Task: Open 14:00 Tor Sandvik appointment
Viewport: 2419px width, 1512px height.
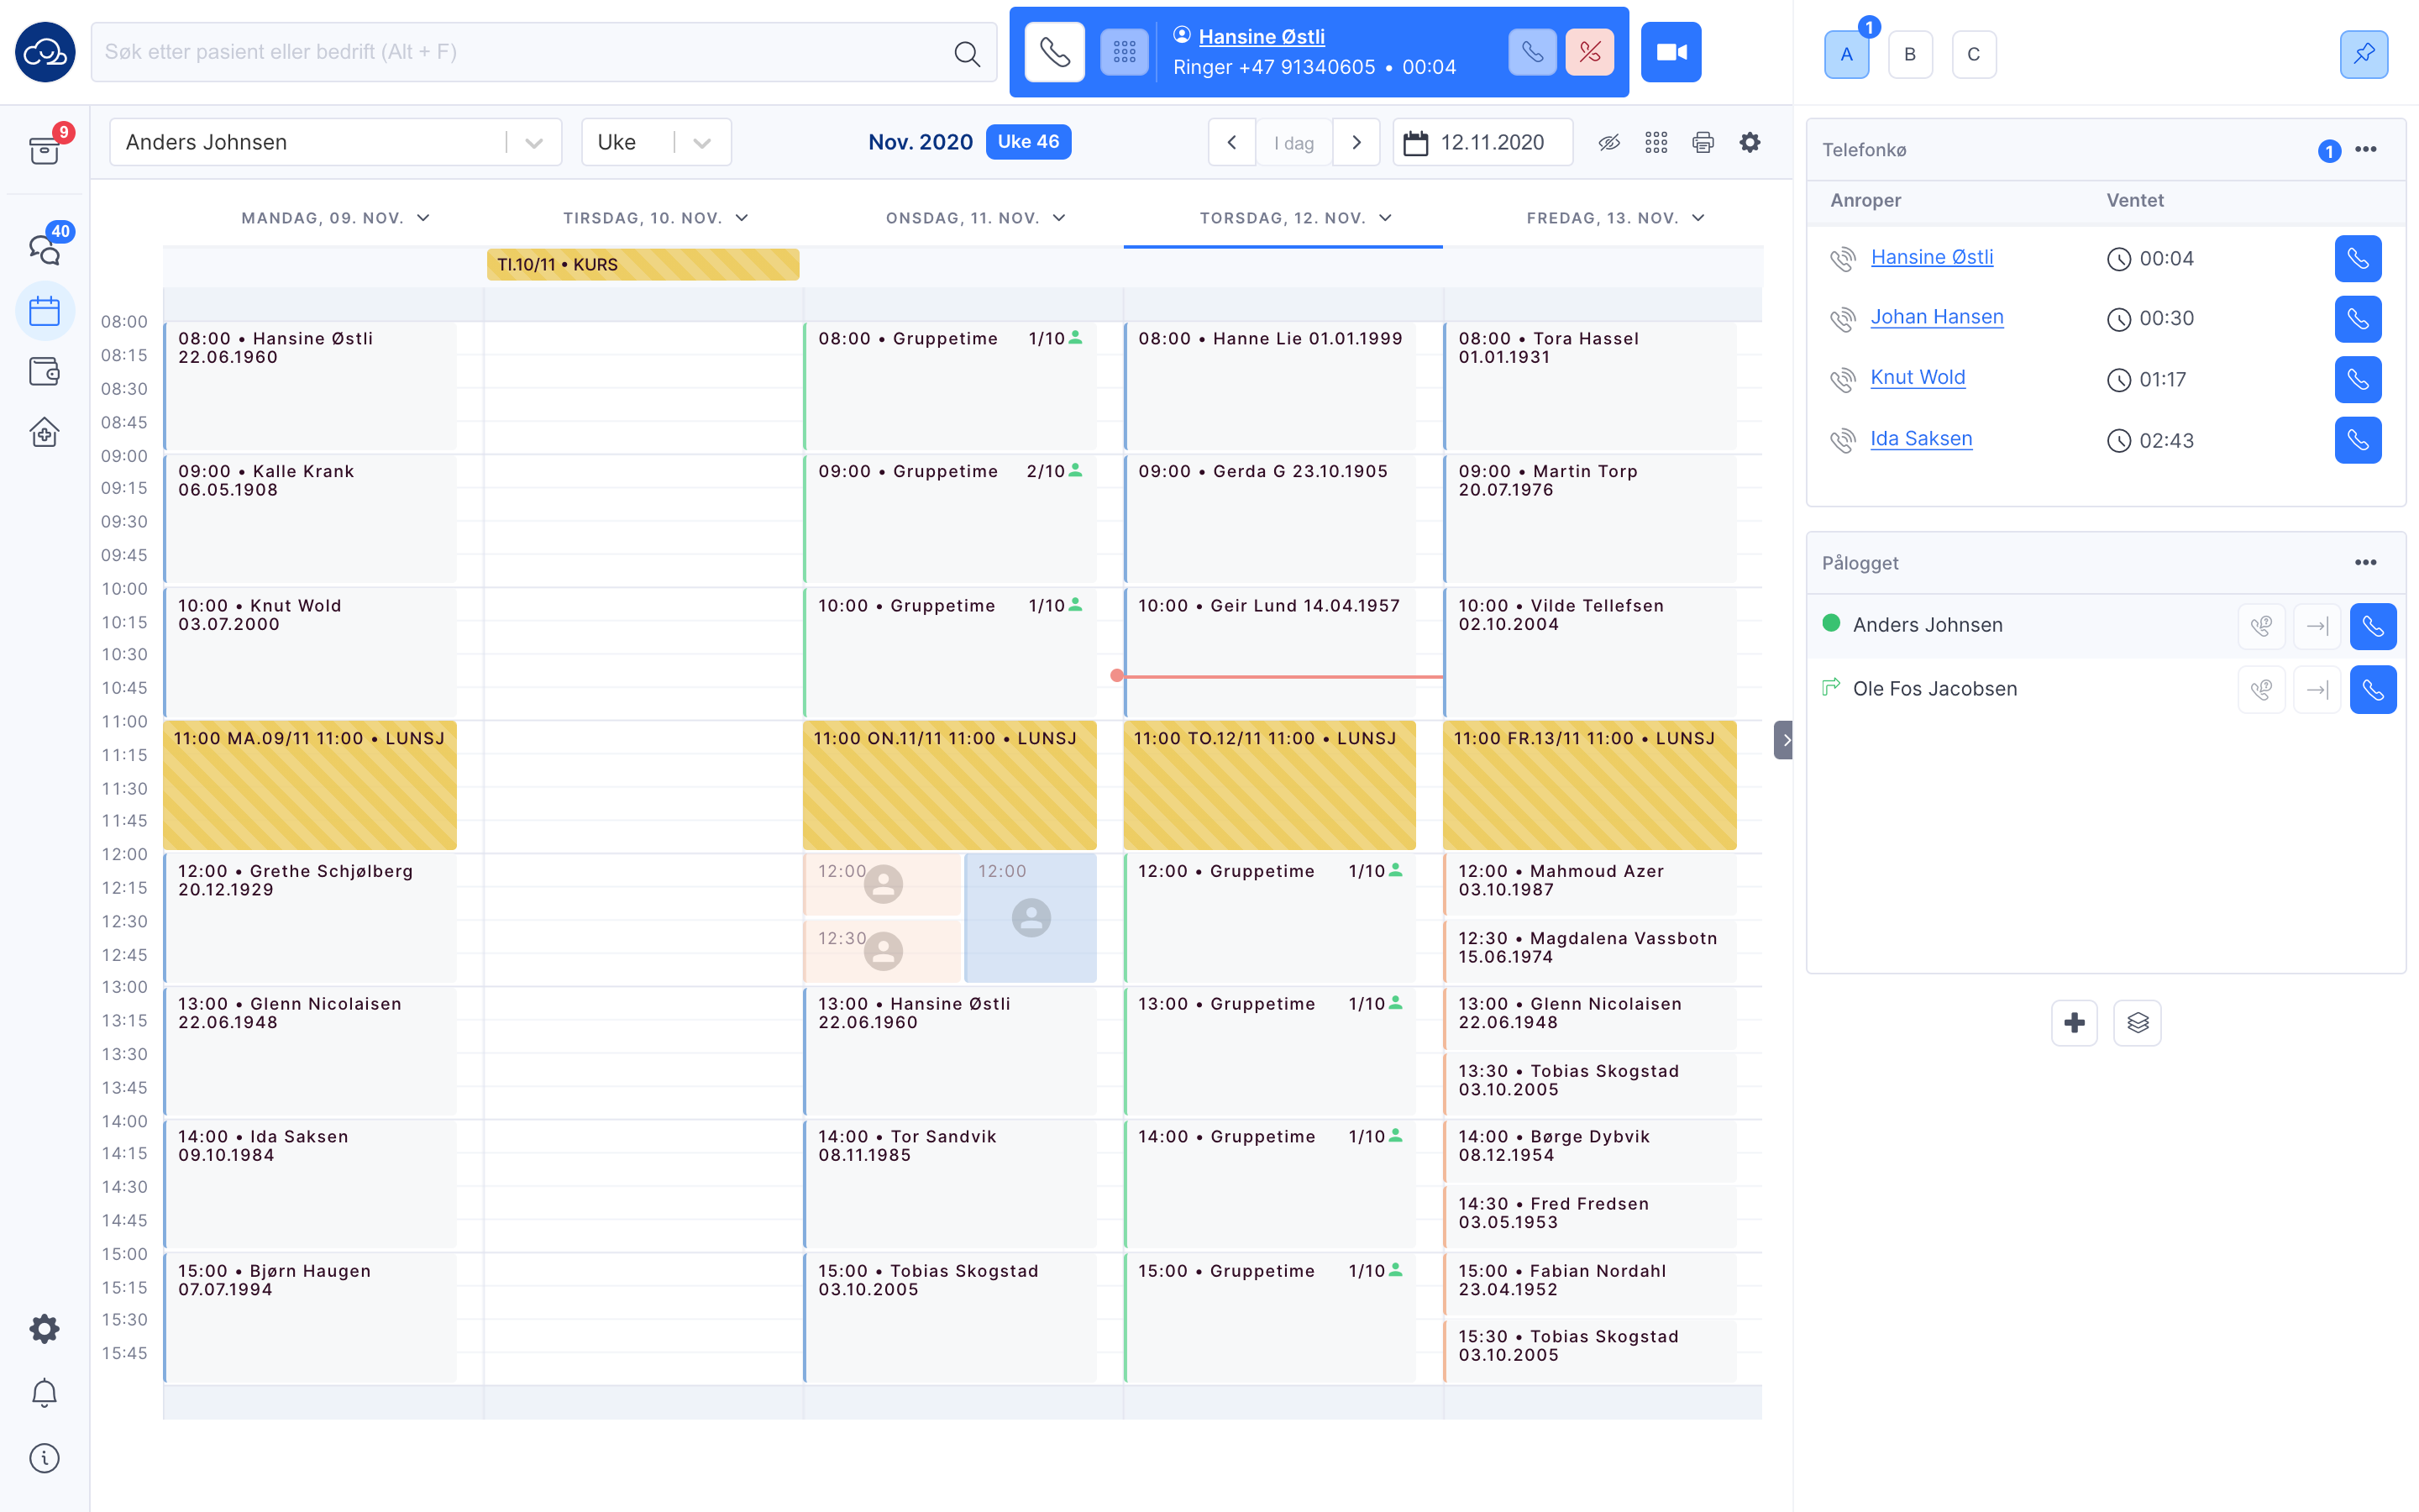Action: (x=950, y=1184)
